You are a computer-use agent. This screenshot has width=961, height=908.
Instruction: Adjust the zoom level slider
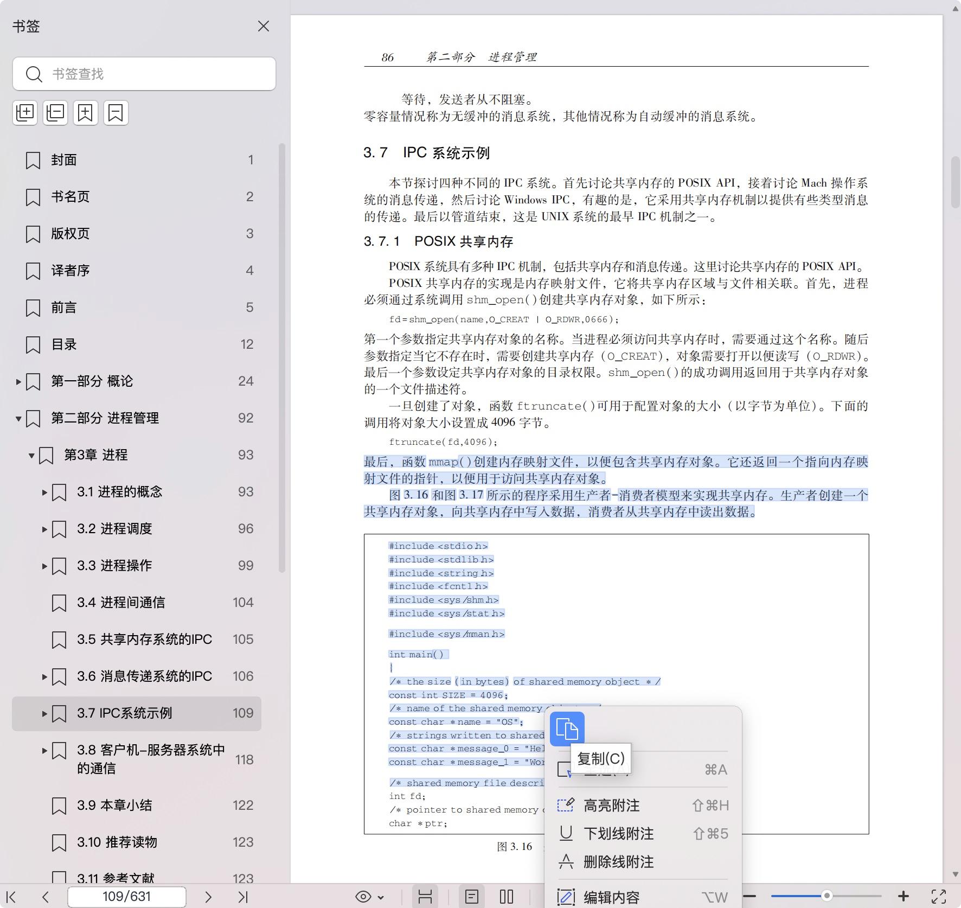pyautogui.click(x=828, y=897)
